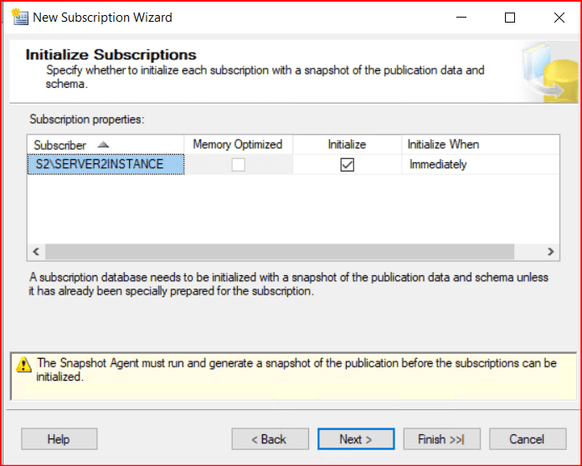Screen dimensions: 582x466
Task: Click the Memory Optimized column header
Action: point(238,145)
